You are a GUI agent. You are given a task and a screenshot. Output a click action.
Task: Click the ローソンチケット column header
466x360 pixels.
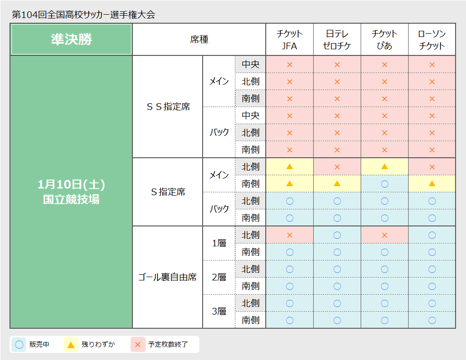point(432,39)
